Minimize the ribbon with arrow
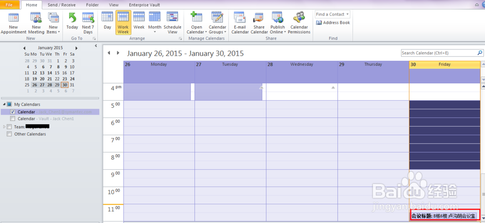This screenshot has width=485, height=223. 477,5
